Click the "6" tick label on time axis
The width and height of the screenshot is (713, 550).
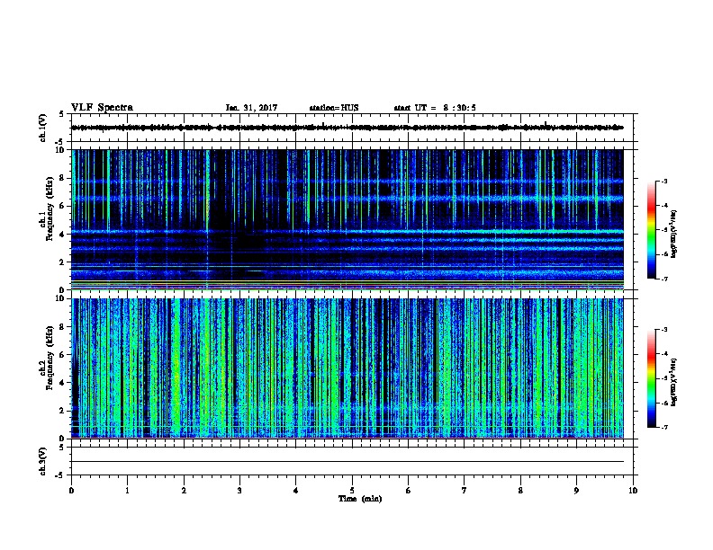[x=408, y=491]
